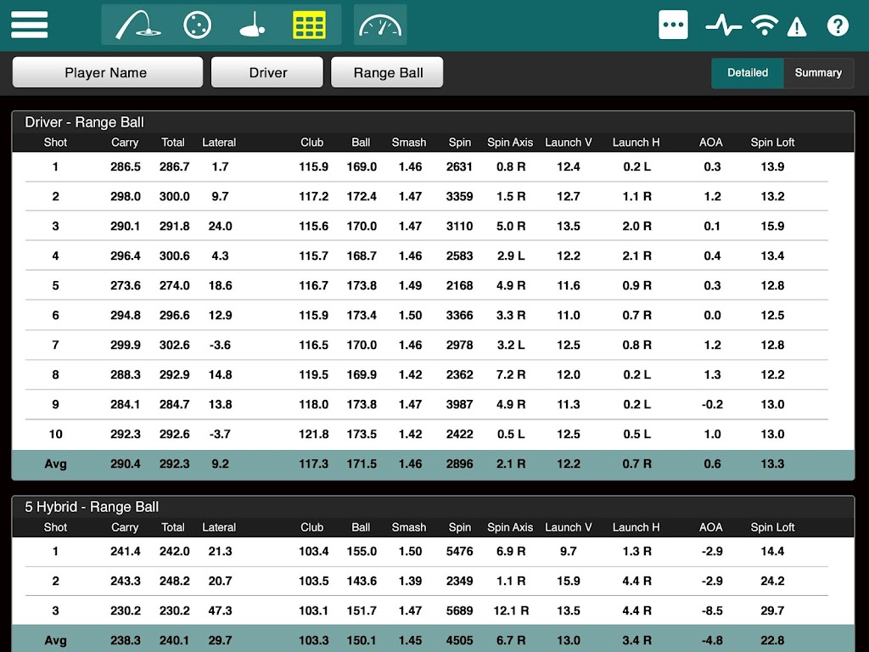The width and height of the screenshot is (869, 652).
Task: Click the Driver table AOA column header
Action: (x=710, y=143)
